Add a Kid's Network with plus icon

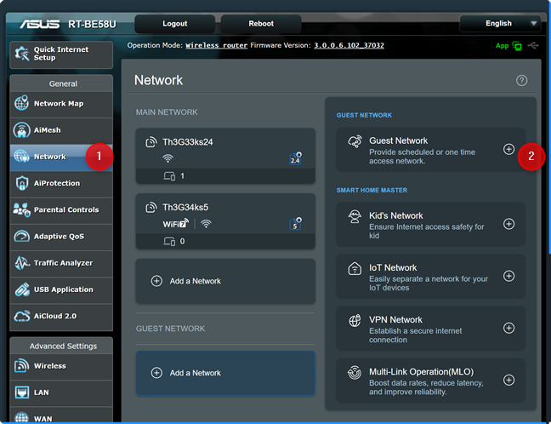(508, 224)
